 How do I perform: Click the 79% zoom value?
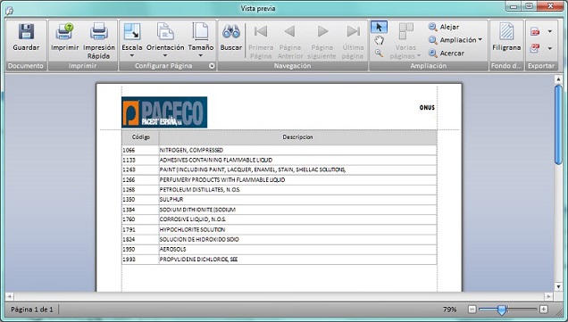click(449, 310)
